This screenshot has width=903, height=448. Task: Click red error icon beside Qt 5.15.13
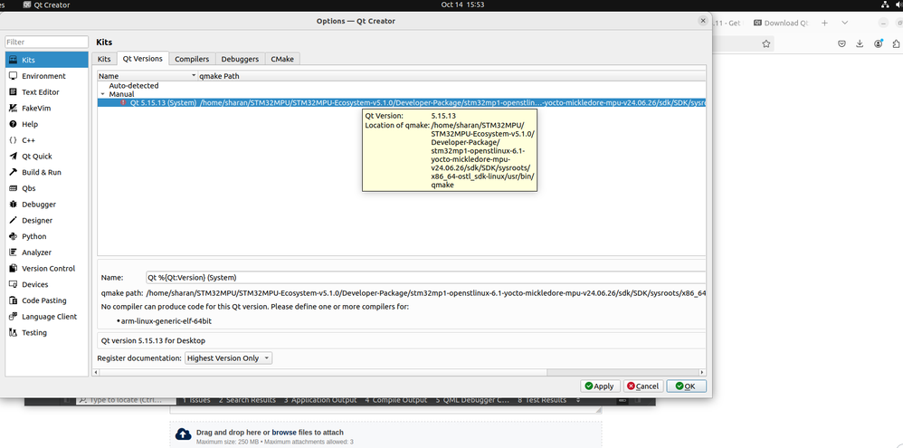tap(123, 102)
